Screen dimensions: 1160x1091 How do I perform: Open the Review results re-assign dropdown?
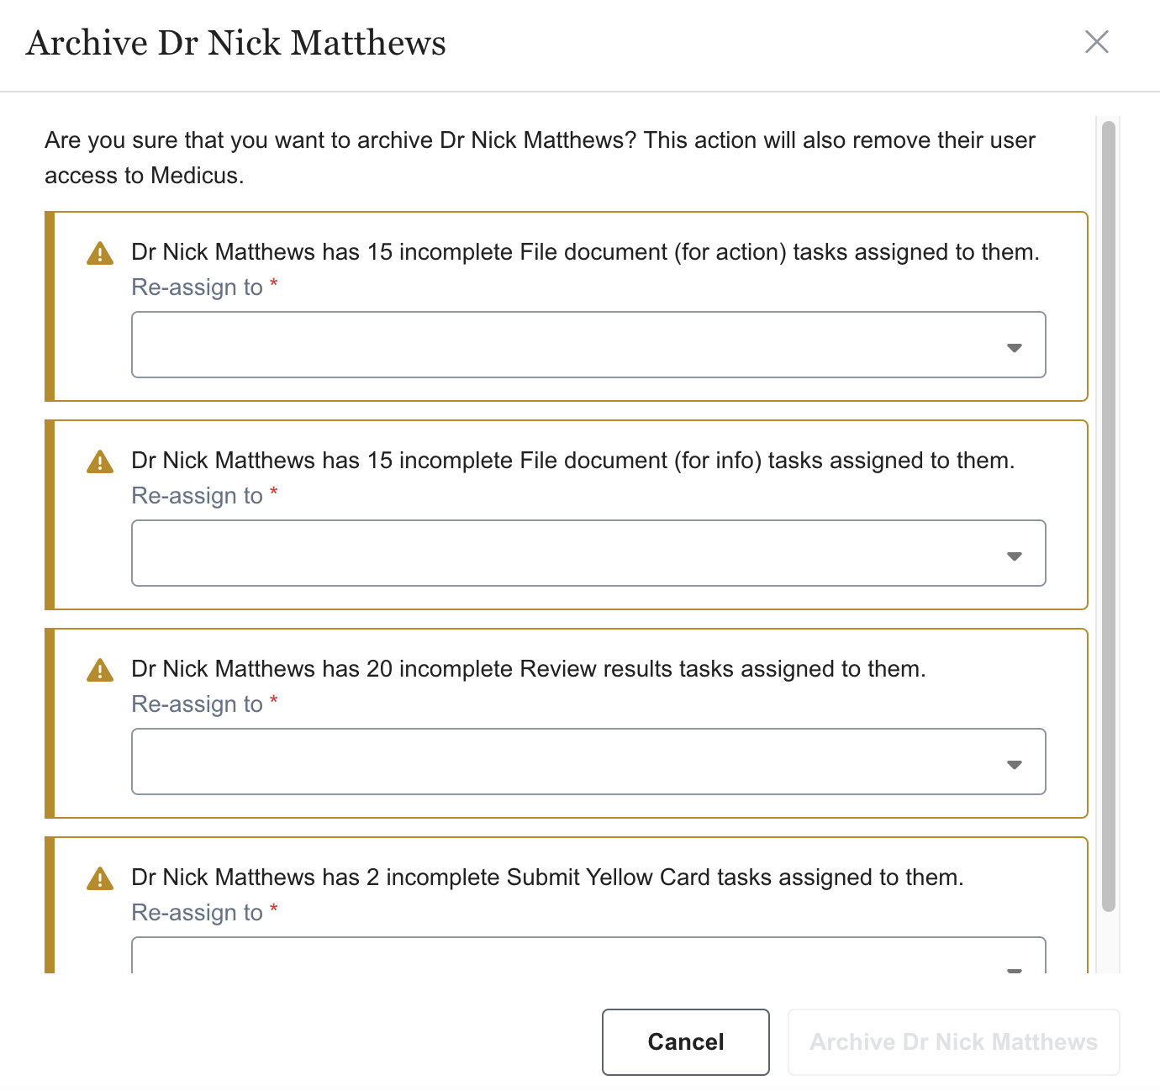[x=588, y=762]
